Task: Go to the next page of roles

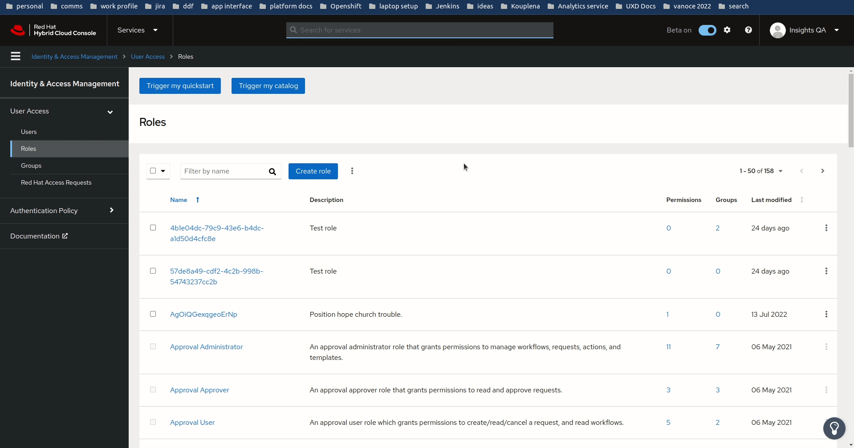Action: [823, 171]
